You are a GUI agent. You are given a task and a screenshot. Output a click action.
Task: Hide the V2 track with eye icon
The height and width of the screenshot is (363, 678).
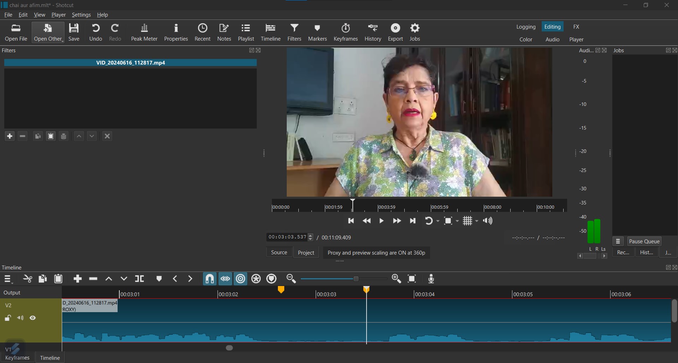[x=33, y=318]
